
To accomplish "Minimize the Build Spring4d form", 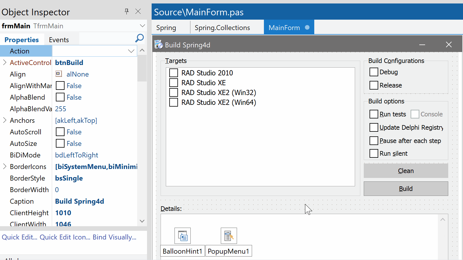I will tap(422, 45).
